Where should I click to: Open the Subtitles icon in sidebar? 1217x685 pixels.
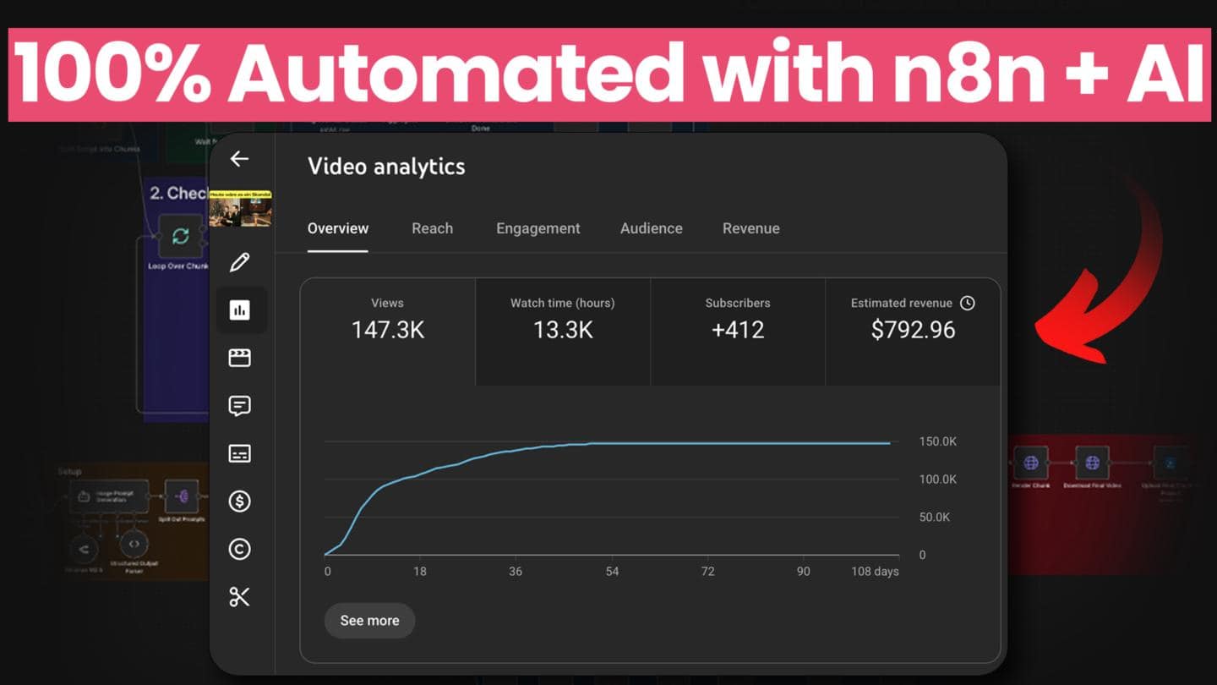[239, 454]
